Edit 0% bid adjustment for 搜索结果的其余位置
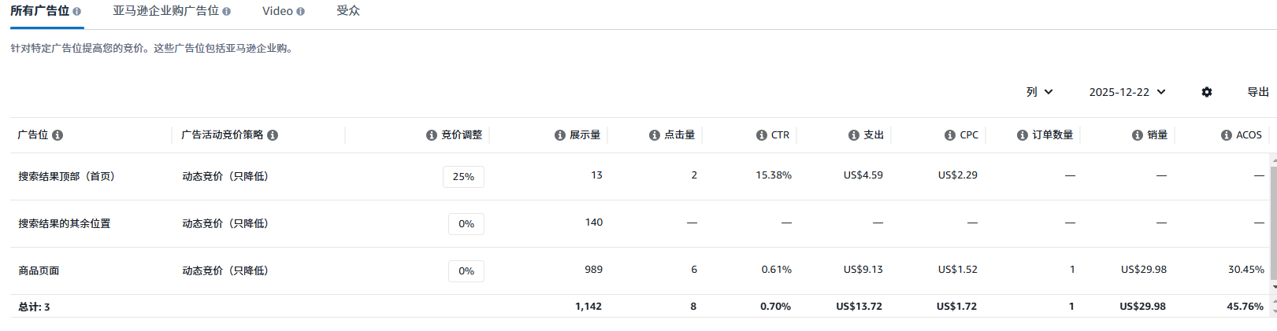The width and height of the screenshot is (1277, 331). (x=466, y=224)
